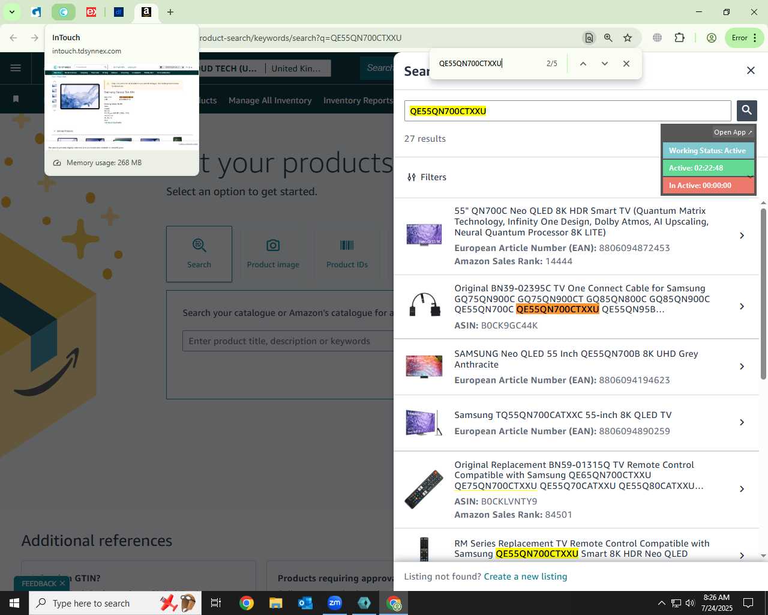Open the Filters option
768x615 pixels.
(x=427, y=177)
